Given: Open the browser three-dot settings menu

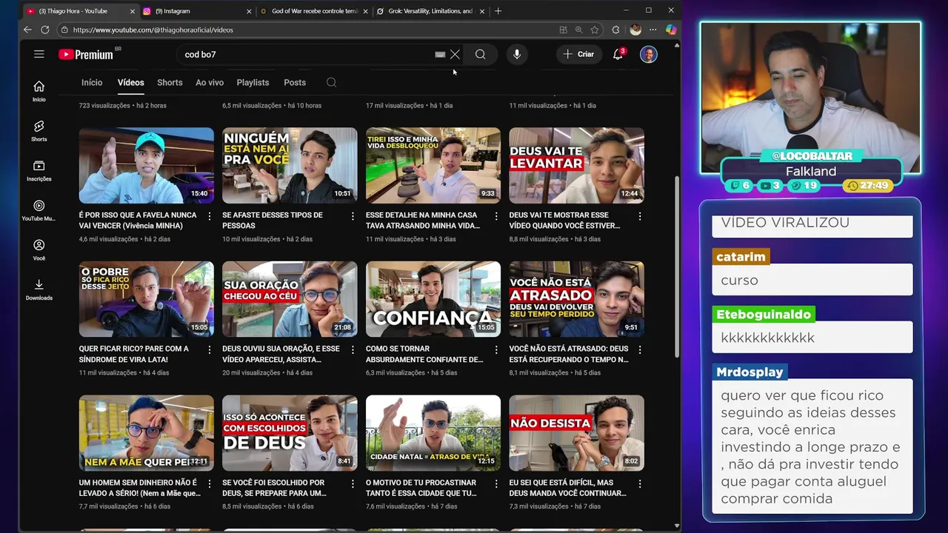Looking at the screenshot, I should point(652,30).
